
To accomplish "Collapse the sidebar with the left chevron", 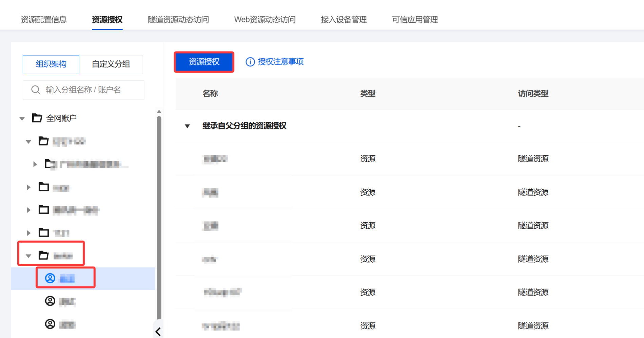I will pyautogui.click(x=158, y=332).
